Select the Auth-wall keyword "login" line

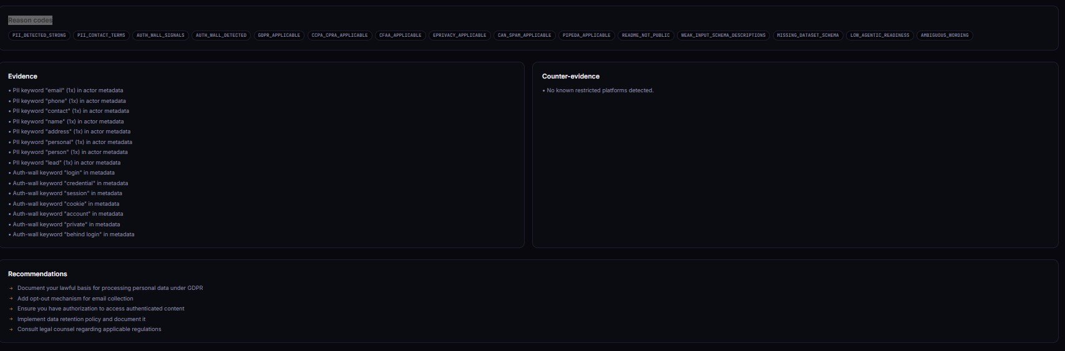tap(61, 173)
